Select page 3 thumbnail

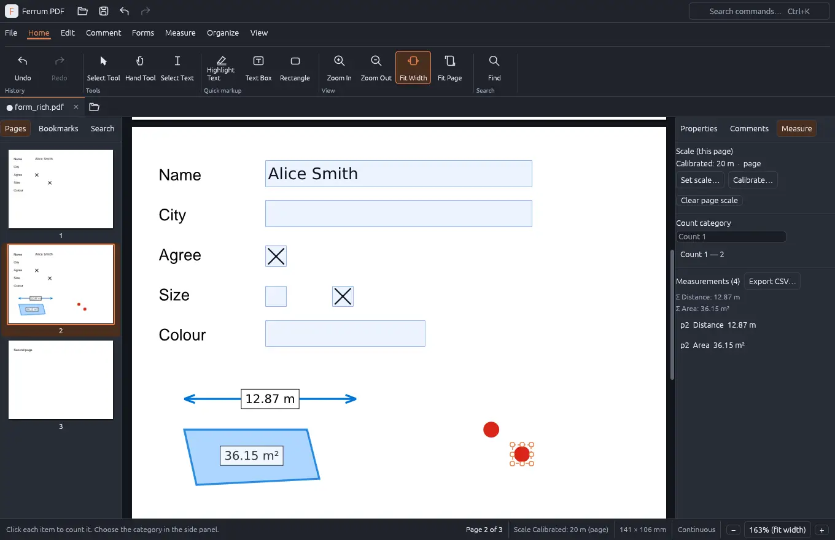coord(61,380)
